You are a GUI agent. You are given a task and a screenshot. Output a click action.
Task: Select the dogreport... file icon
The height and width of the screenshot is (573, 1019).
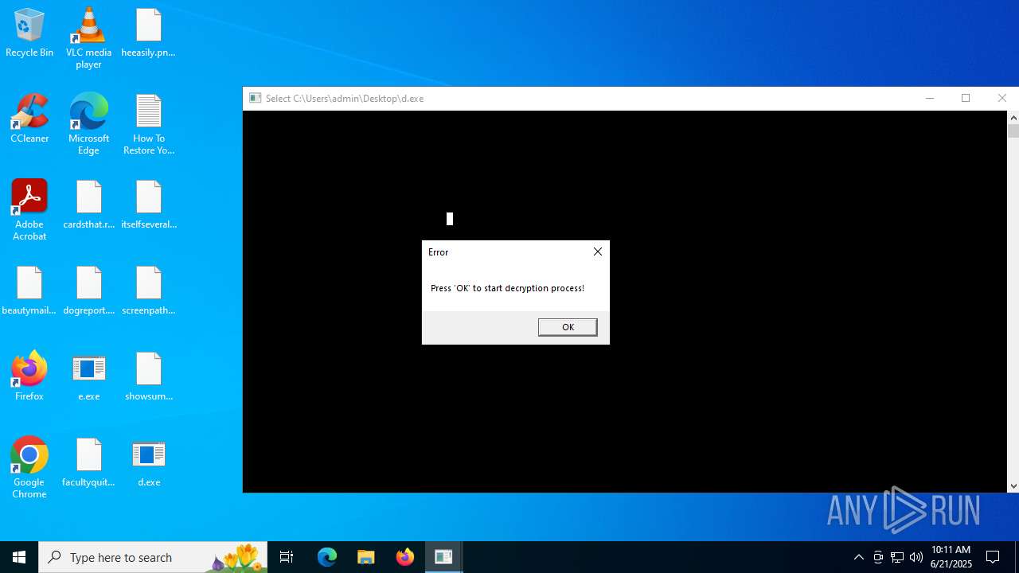[x=88, y=291]
